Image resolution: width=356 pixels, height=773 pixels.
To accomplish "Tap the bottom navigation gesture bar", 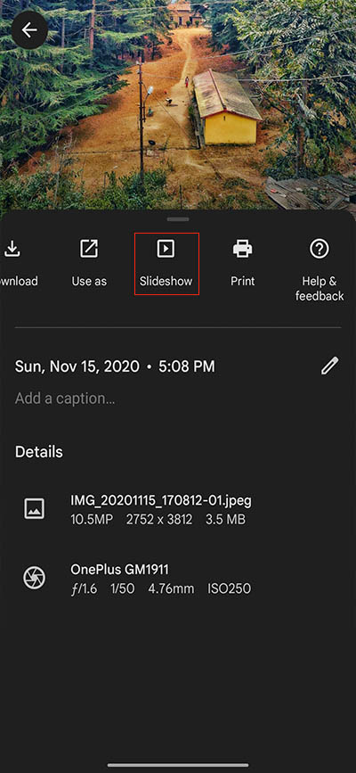I will [x=178, y=765].
